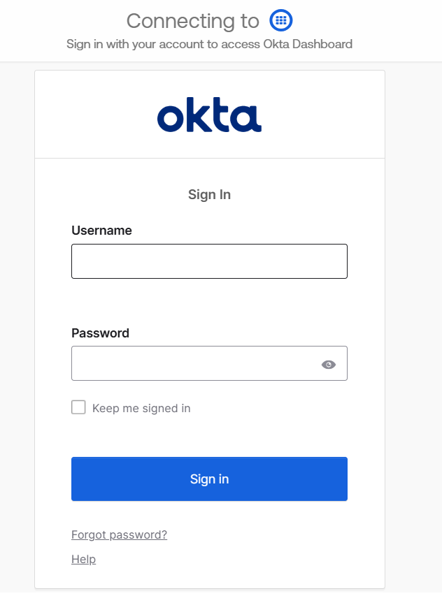
Task: Enable the Keep me signed in checkbox
Action: 78,407
